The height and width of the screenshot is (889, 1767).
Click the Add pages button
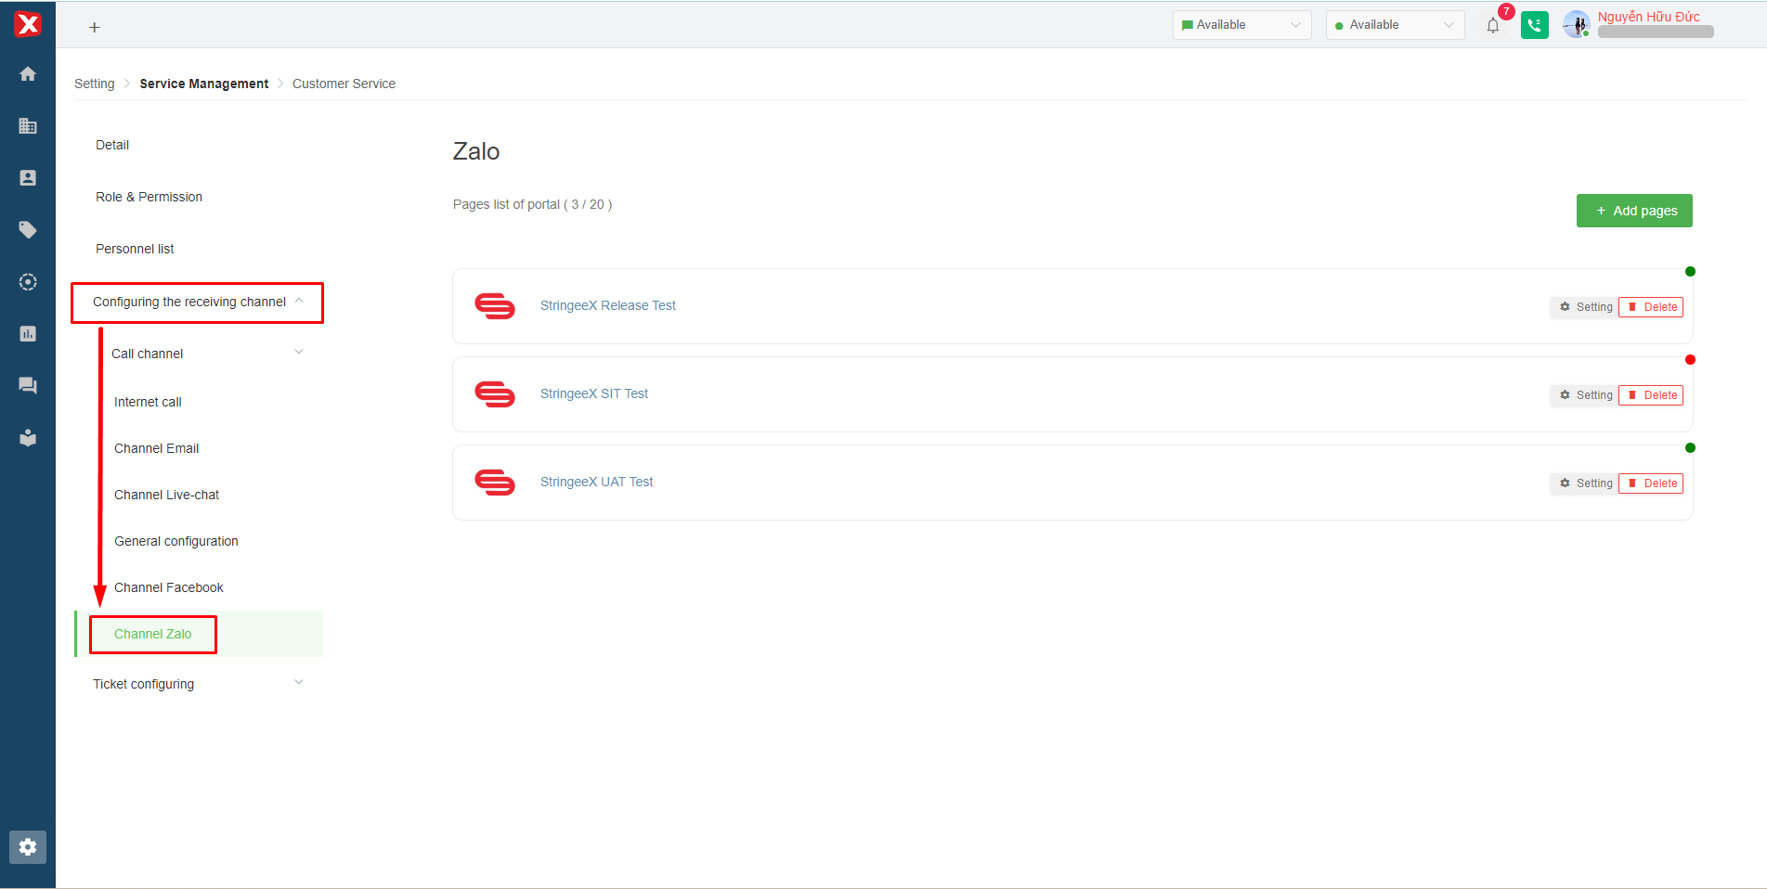(1633, 211)
